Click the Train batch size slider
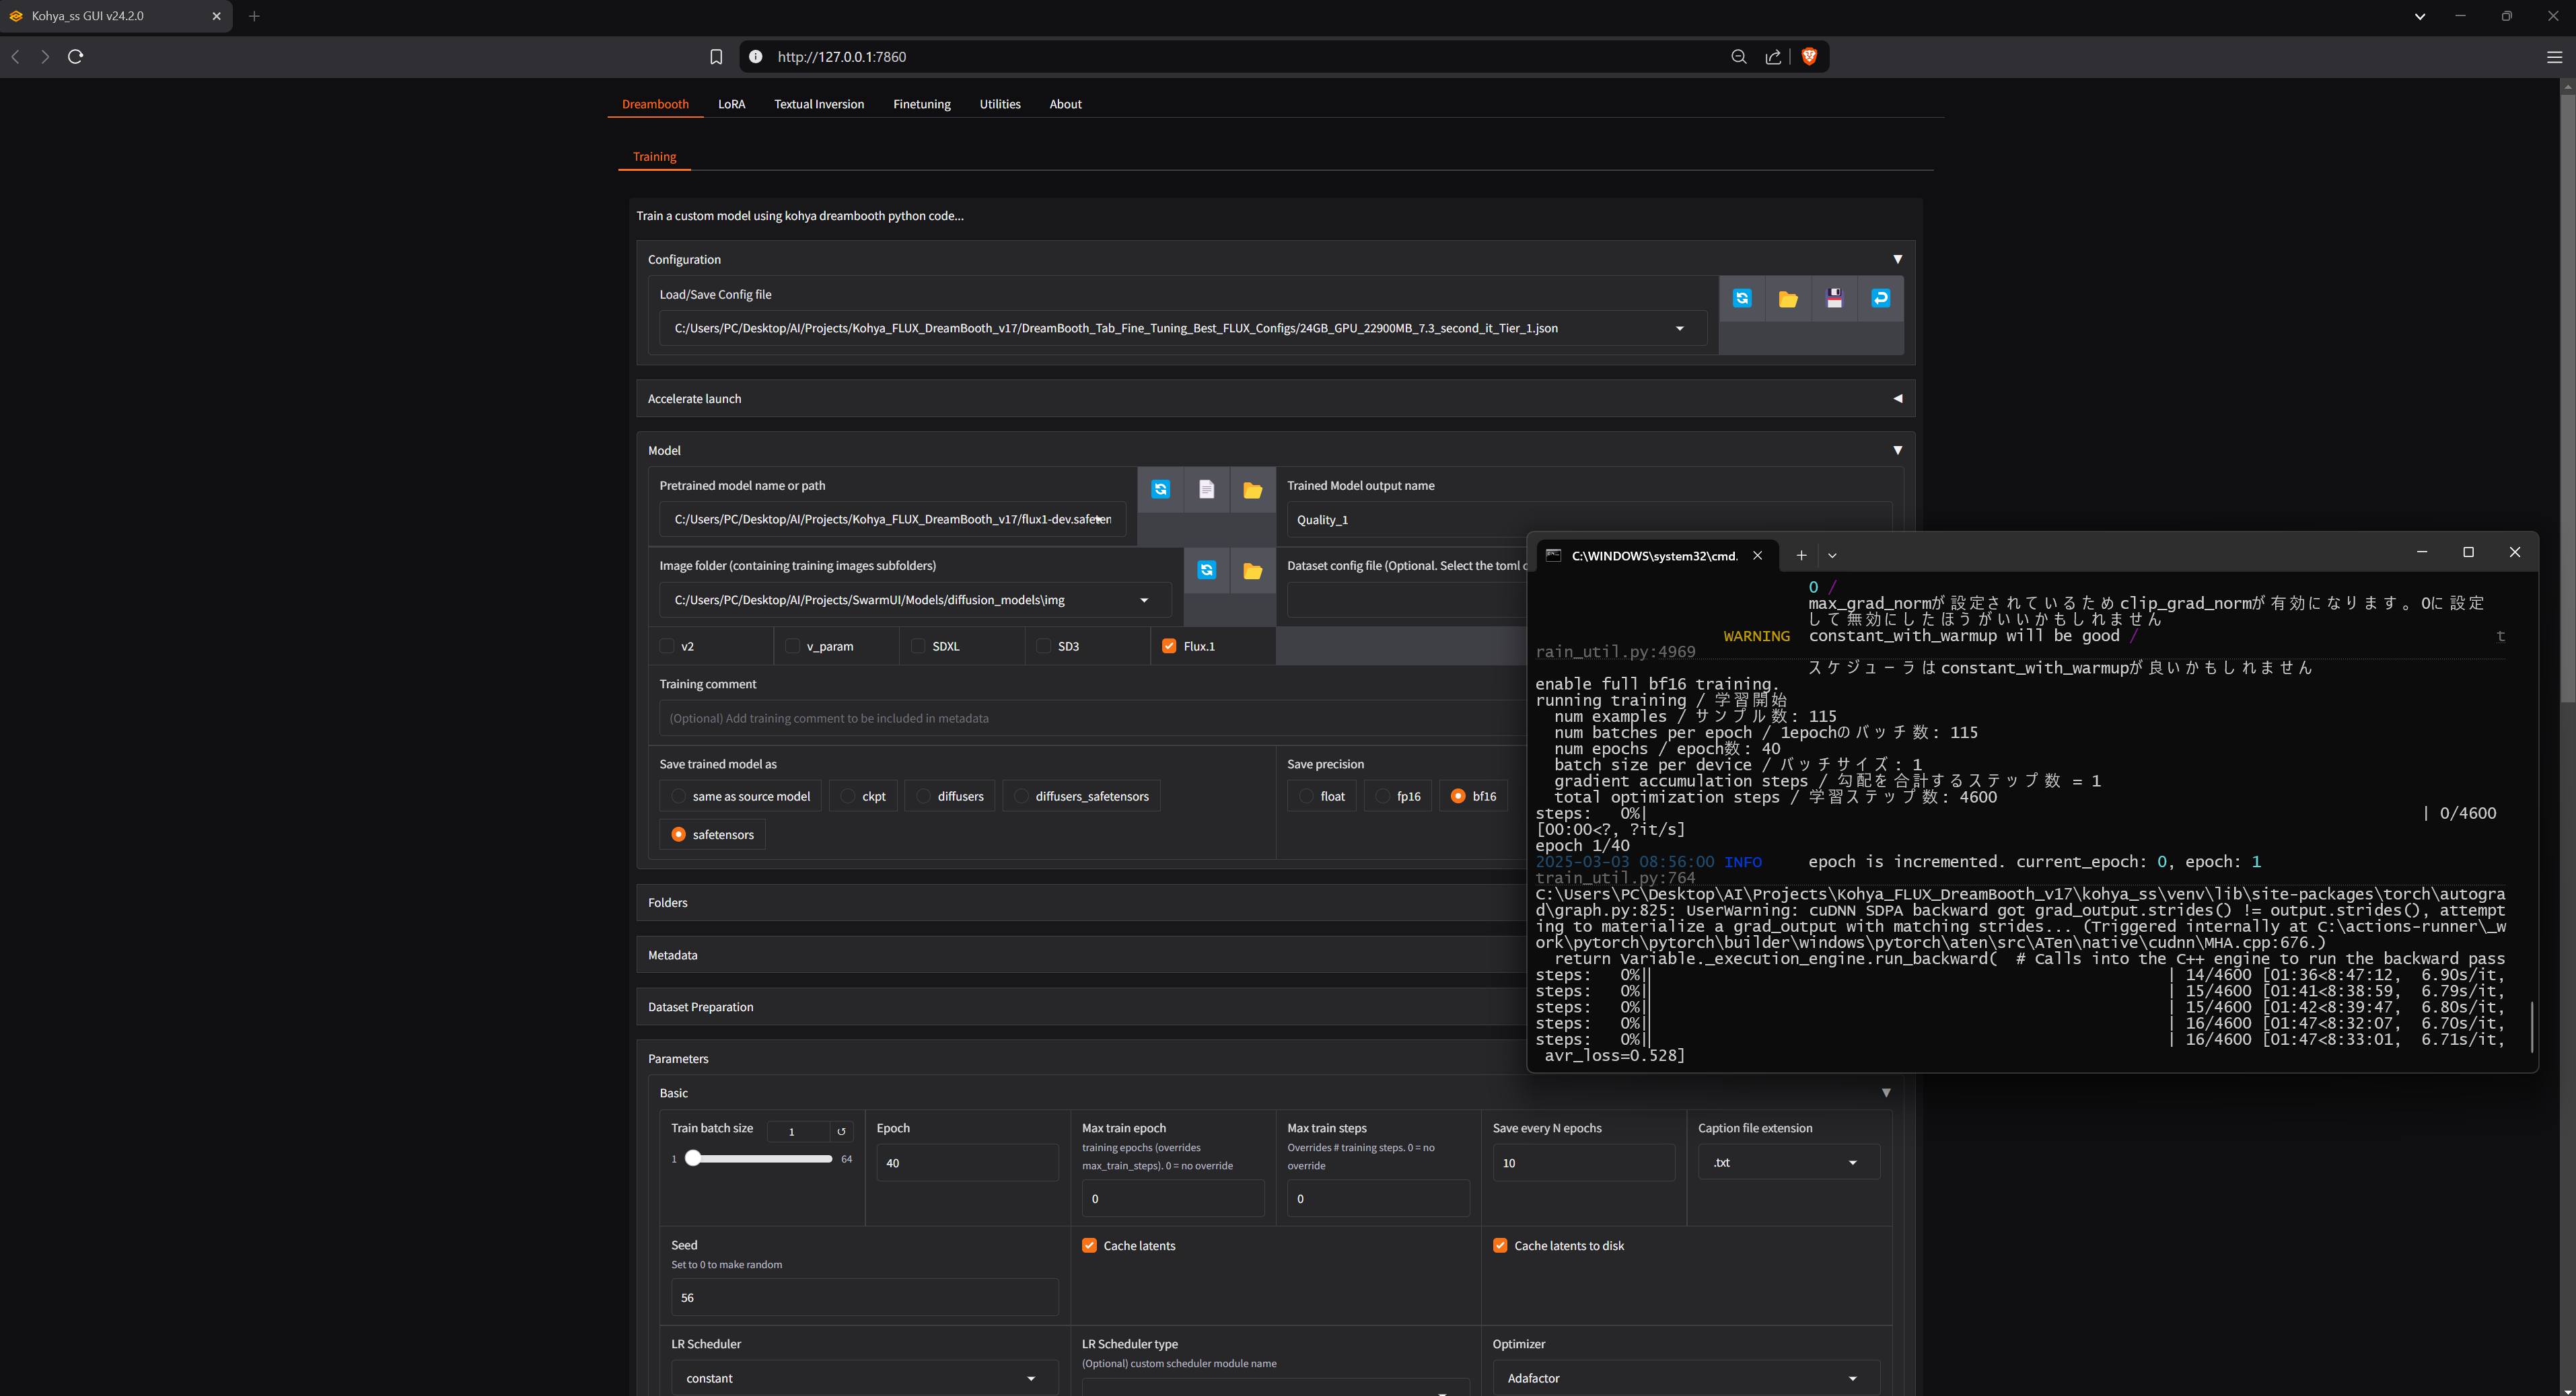Image resolution: width=2576 pixels, height=1396 pixels. (x=760, y=1158)
